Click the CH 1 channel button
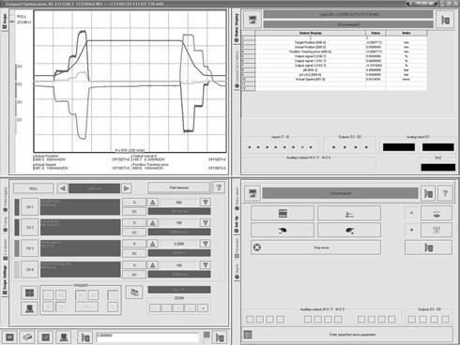460x345 pixels. click(30, 207)
